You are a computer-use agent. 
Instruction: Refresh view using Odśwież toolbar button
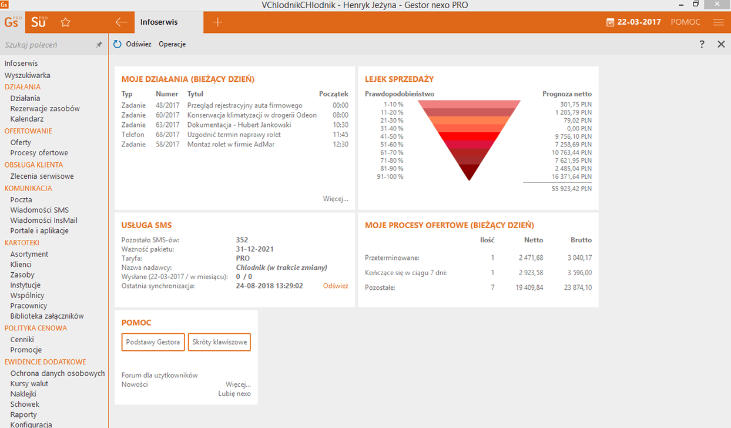click(133, 44)
